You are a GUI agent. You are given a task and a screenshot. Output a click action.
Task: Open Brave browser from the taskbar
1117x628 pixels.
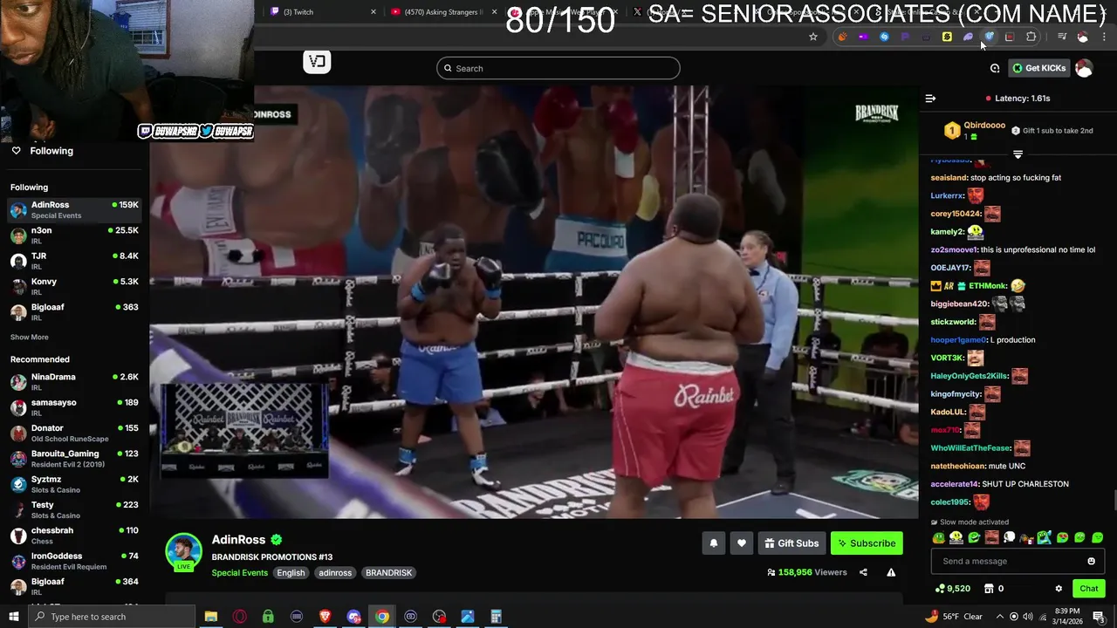[325, 617]
